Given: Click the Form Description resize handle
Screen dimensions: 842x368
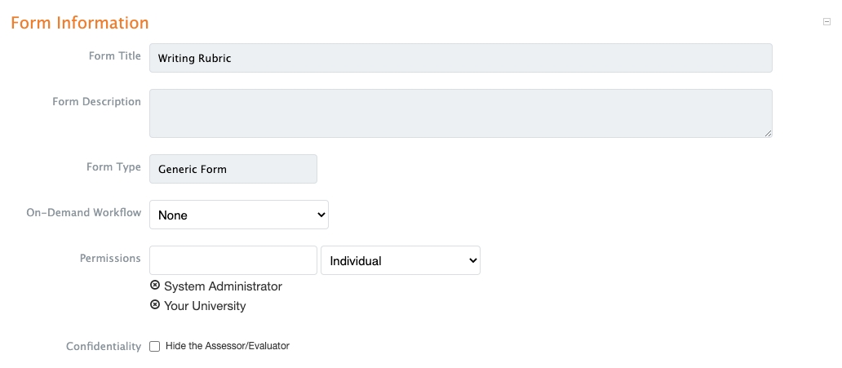Looking at the screenshot, I should tap(768, 132).
